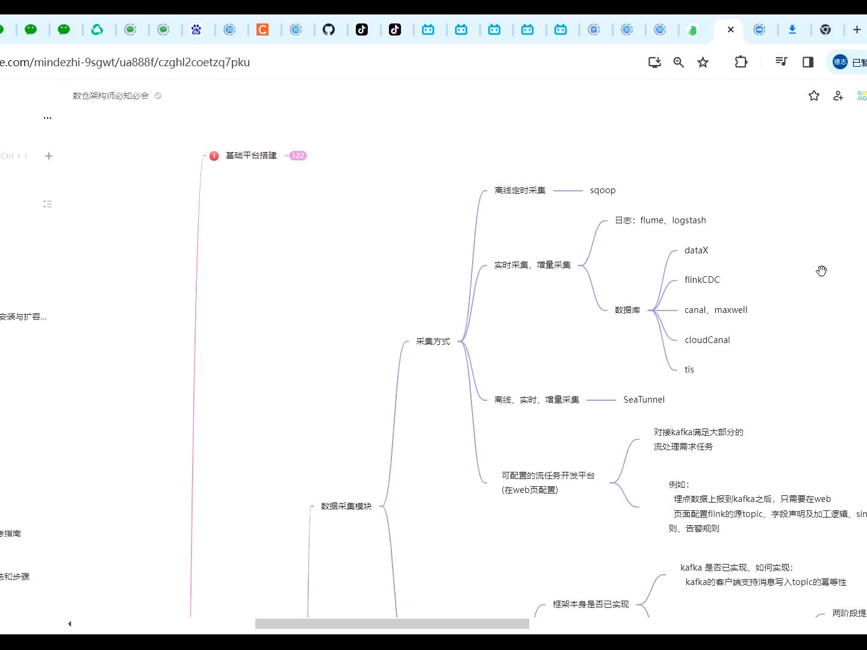Bookmark this page with the star icon

(x=703, y=62)
